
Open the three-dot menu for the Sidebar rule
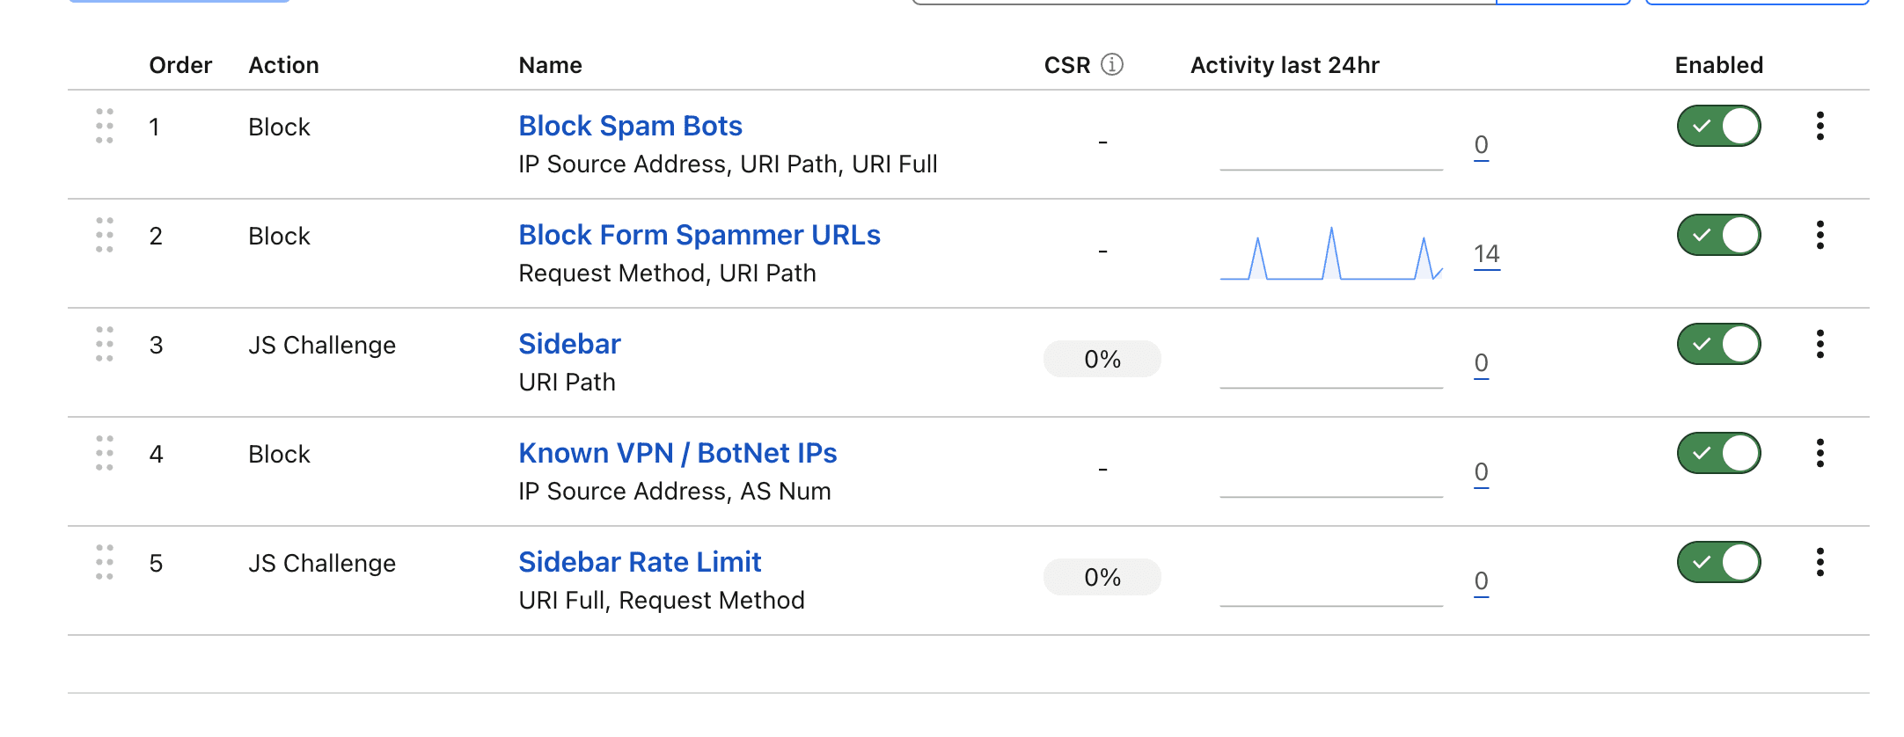point(1820,344)
